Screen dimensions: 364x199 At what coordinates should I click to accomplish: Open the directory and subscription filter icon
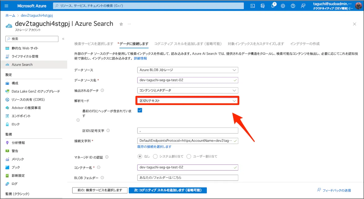(x=263, y=6)
